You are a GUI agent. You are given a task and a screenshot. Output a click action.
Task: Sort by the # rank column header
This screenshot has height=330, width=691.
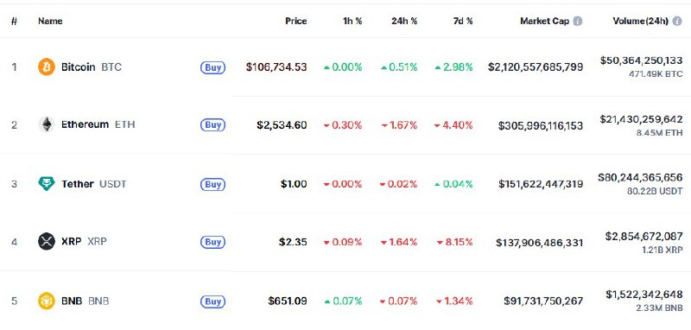click(14, 21)
